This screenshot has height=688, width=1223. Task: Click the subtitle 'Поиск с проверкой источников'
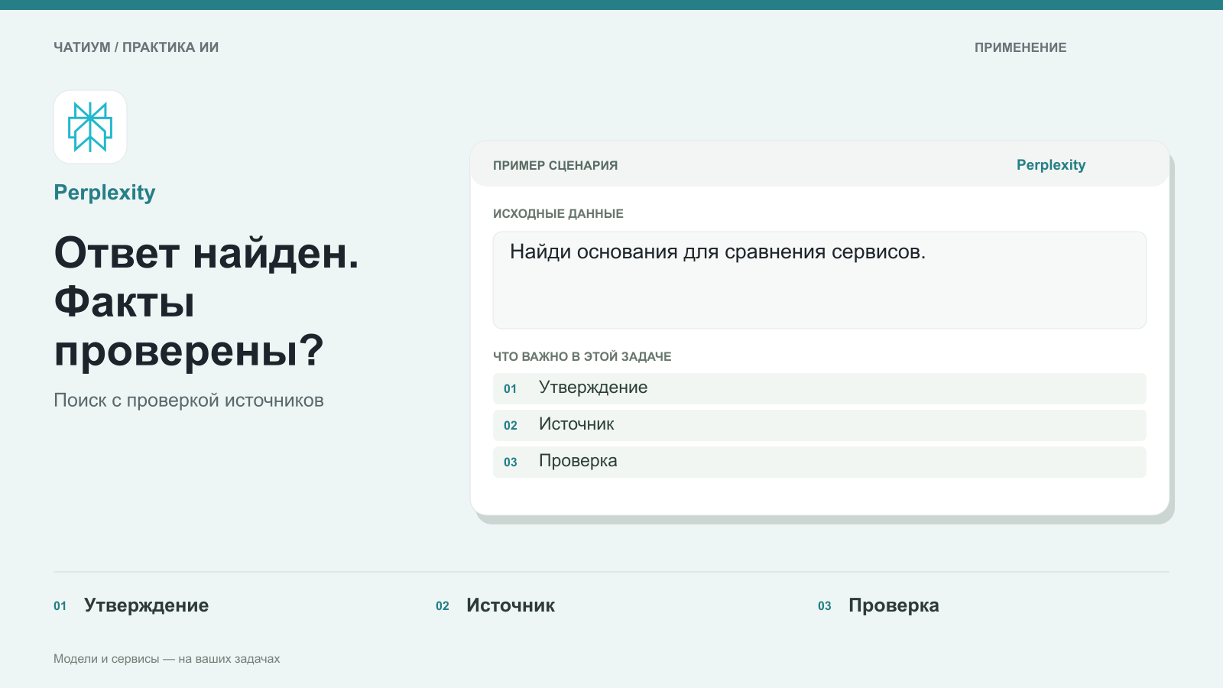click(x=189, y=401)
